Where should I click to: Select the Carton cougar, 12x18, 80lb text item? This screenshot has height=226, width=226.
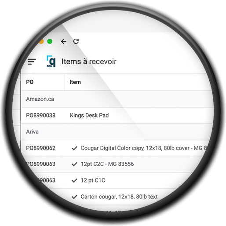[x=119, y=197]
